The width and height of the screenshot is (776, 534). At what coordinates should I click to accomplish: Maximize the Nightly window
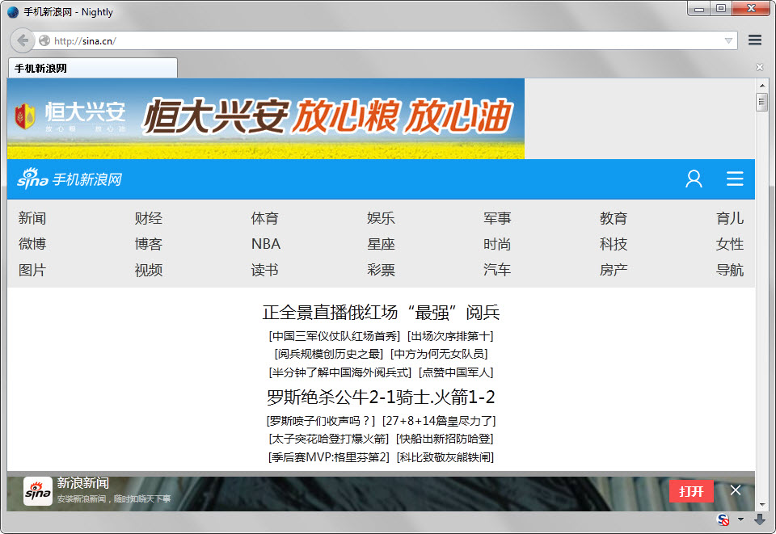[721, 8]
